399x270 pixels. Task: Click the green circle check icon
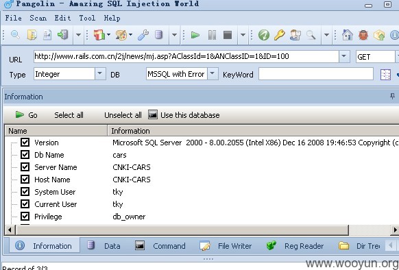click(264, 35)
